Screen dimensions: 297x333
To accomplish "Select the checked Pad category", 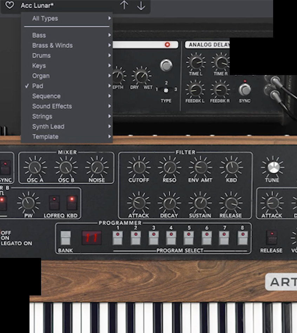I will (67, 86).
